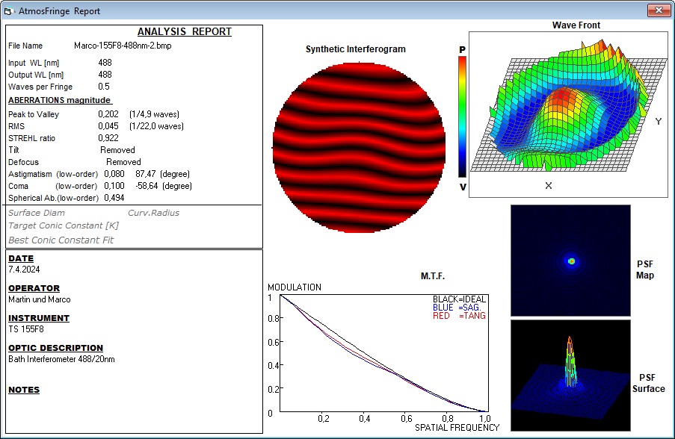Click the NOTES heading

pos(24,390)
